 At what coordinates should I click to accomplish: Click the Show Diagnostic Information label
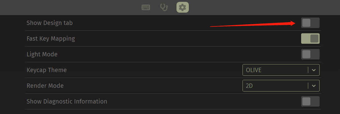point(67,101)
